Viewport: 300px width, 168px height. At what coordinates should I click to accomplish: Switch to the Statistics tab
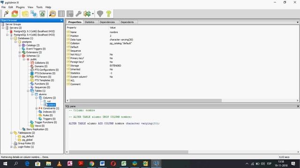tap(90, 22)
